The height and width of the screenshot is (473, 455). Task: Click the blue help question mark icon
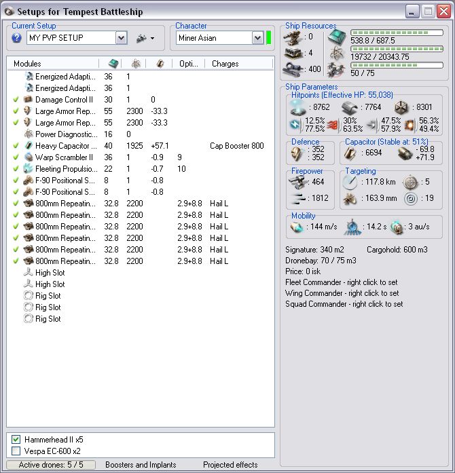click(x=16, y=38)
